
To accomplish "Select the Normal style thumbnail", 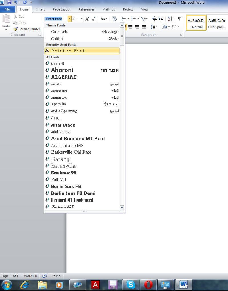I will 196,23.
